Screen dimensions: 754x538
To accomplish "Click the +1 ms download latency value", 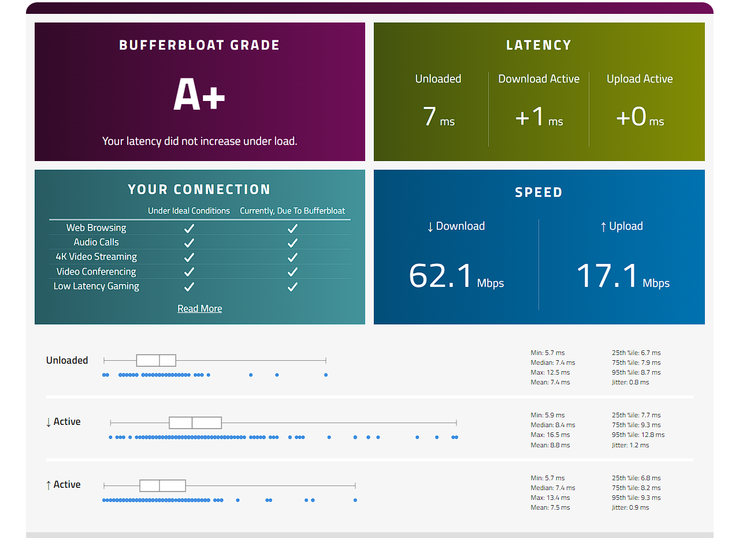I will pyautogui.click(x=539, y=117).
